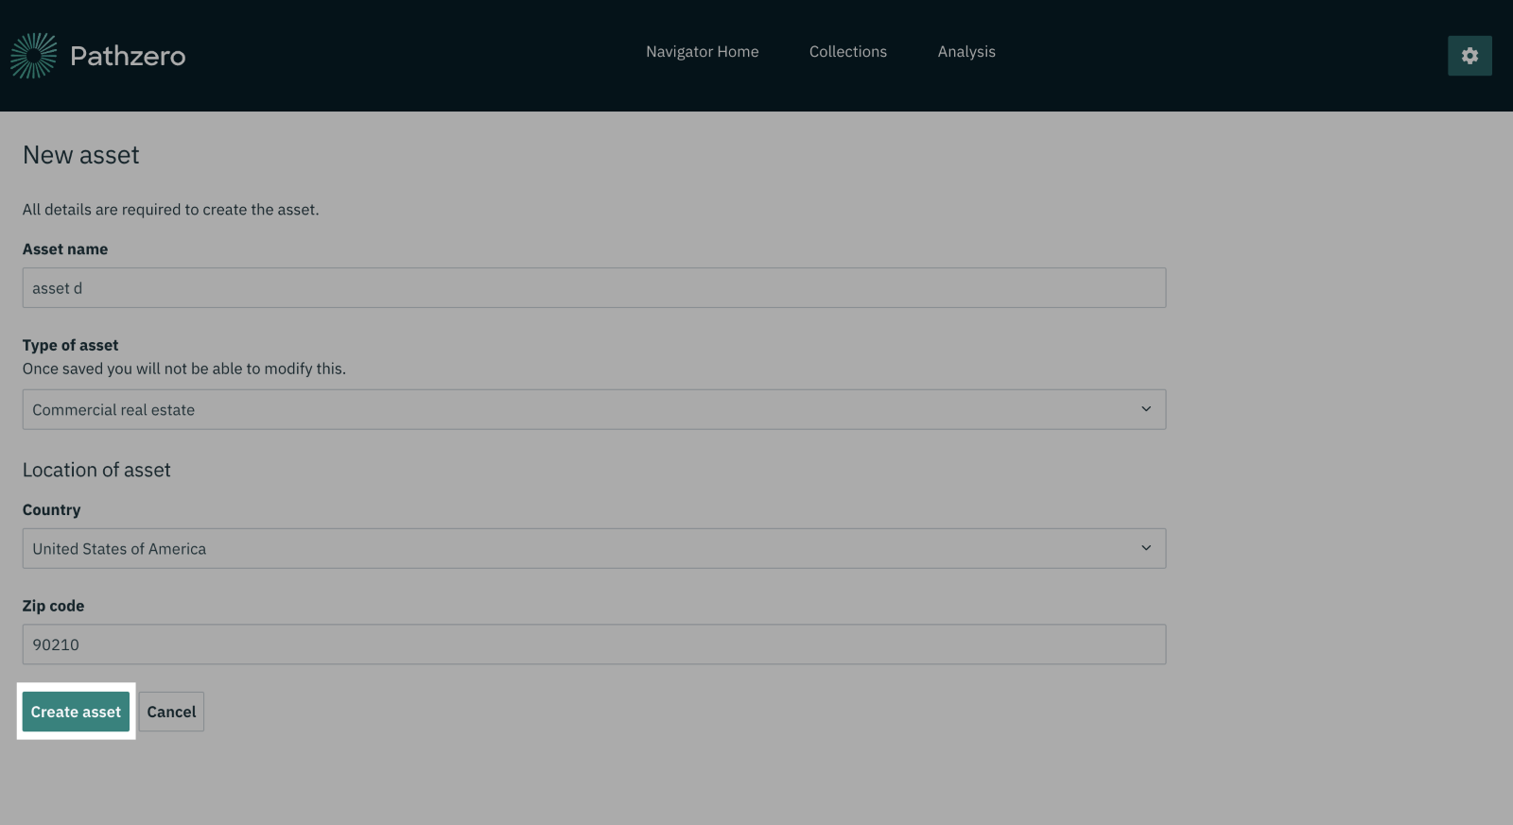Click the Zip code label
The height and width of the screenshot is (825, 1513).
(54, 606)
